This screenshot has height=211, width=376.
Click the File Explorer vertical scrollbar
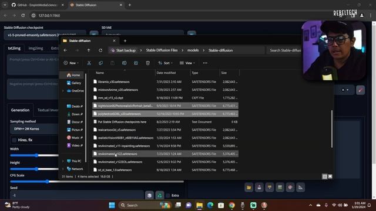coord(332,129)
